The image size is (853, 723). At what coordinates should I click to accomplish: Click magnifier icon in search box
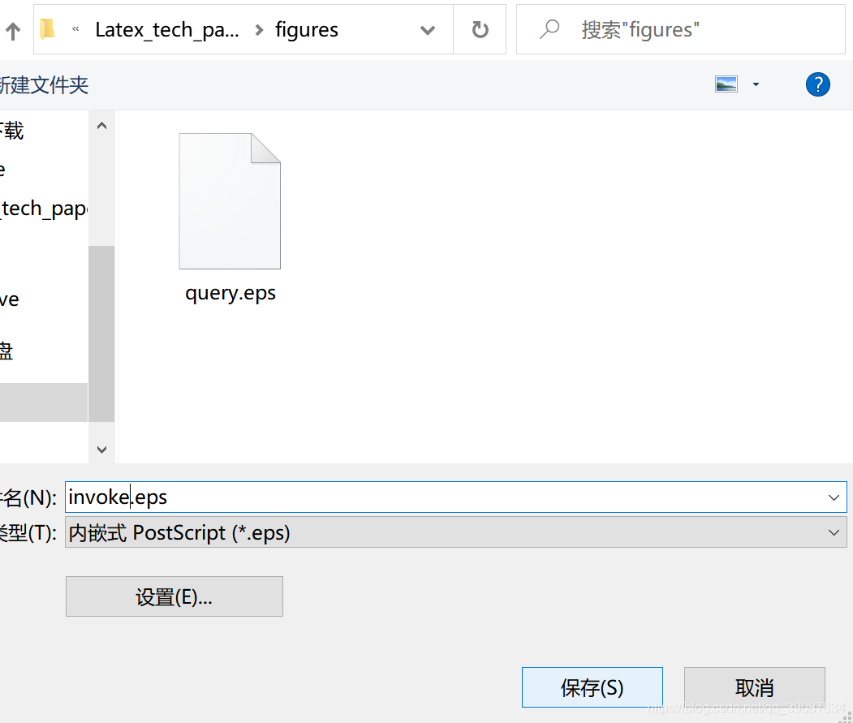click(x=549, y=29)
